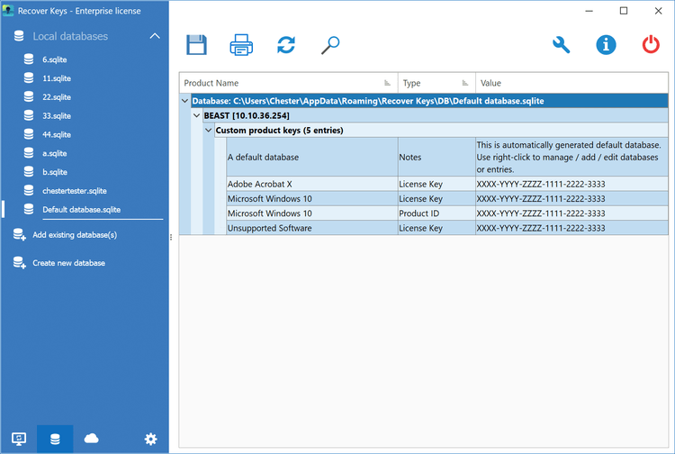Open the wrench tools icon
675x454 pixels.
coord(562,45)
